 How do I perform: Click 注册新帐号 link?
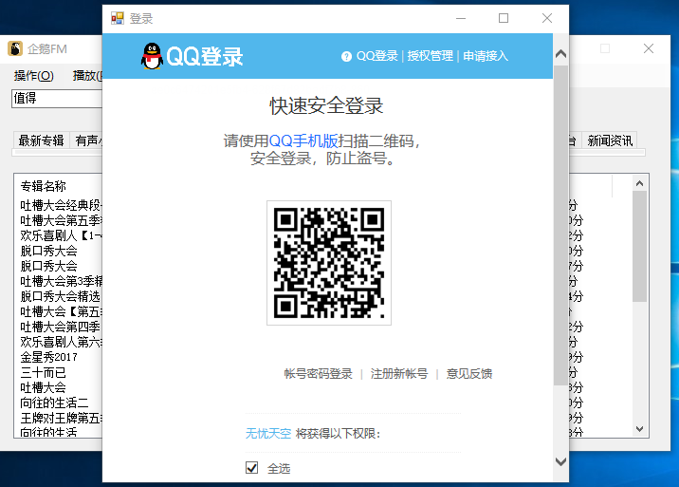(x=399, y=373)
